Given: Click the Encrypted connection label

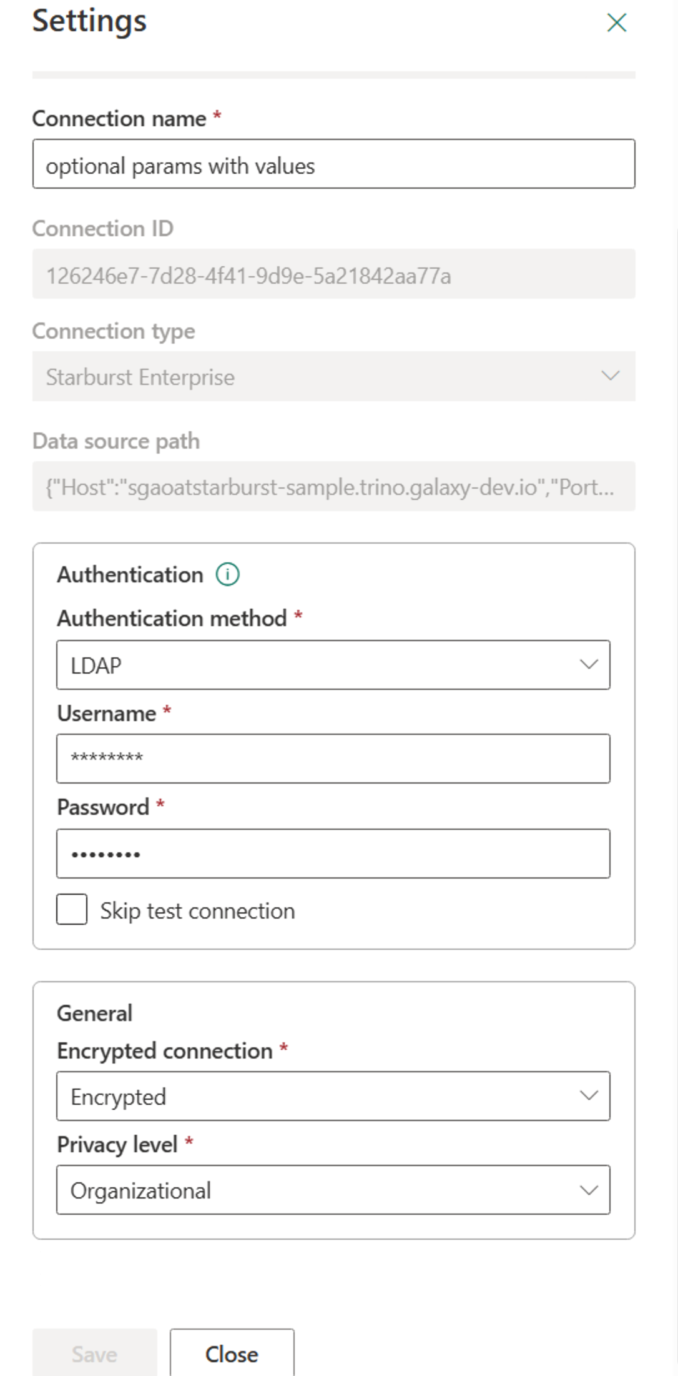Looking at the screenshot, I should [165, 1051].
